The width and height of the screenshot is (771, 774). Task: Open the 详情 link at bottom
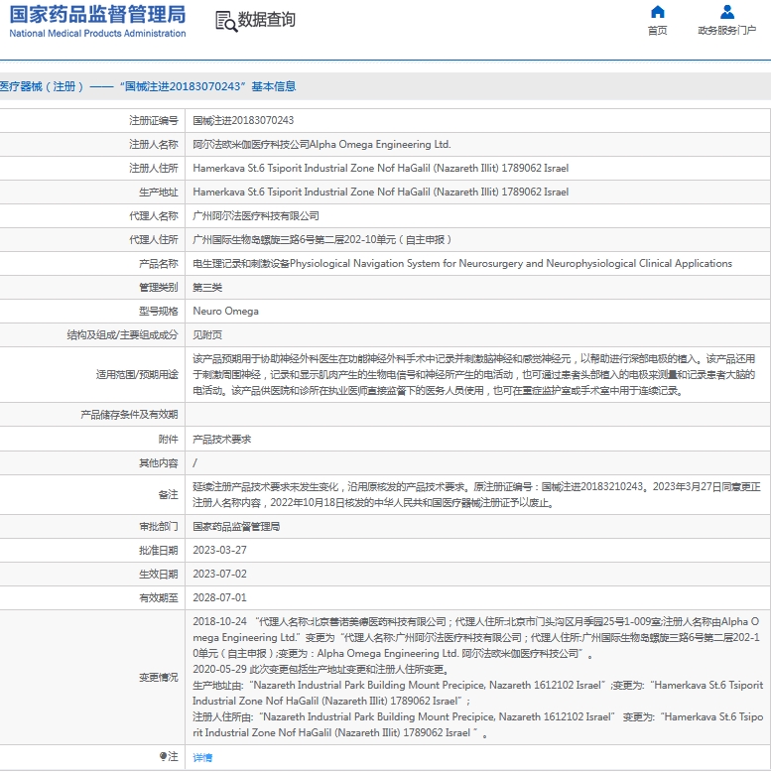[x=202, y=757]
